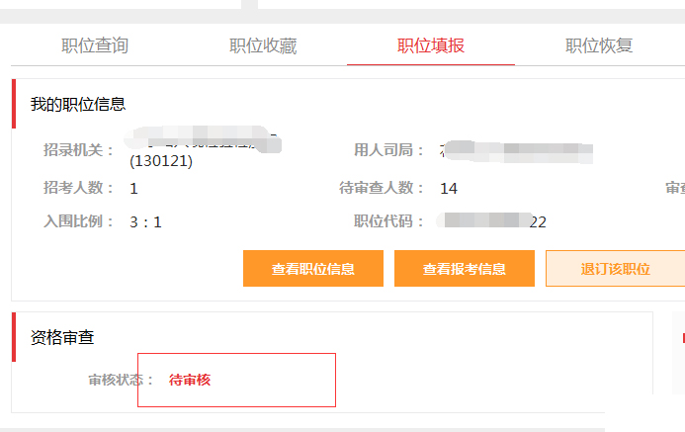This screenshot has height=432, width=685.
Task: Click the blurred 用人司局 value
Action: tap(517, 152)
